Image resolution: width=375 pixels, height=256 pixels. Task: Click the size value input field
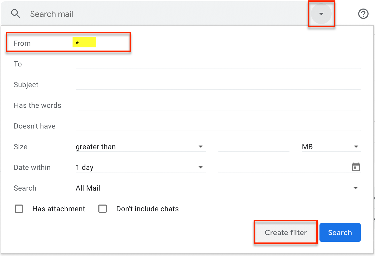(x=254, y=146)
